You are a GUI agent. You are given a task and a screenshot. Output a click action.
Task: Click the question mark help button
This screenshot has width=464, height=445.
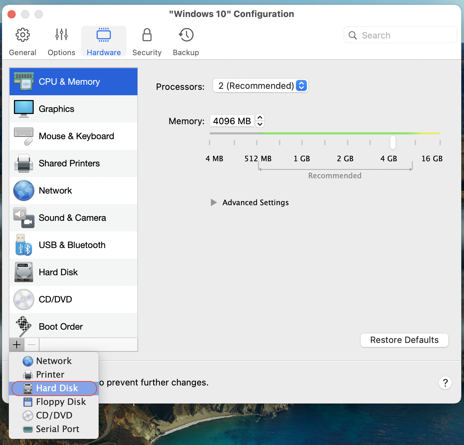point(445,383)
